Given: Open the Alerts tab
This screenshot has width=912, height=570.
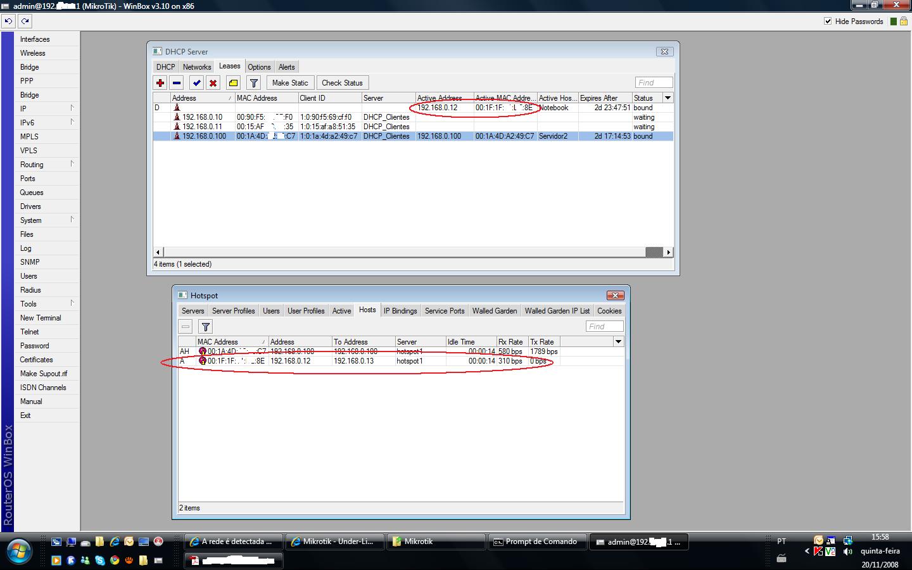Looking at the screenshot, I should pos(287,66).
